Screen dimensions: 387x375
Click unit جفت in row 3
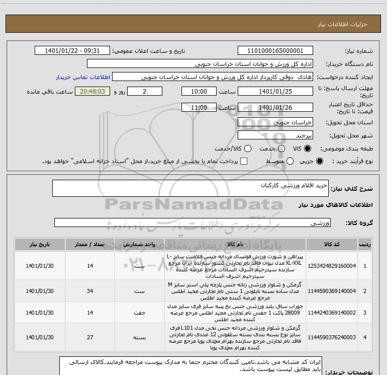click(139, 313)
